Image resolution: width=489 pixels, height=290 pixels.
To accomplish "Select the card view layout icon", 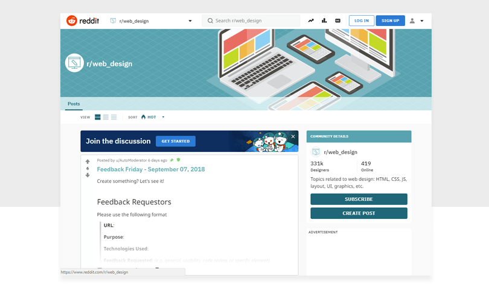I will click(98, 117).
